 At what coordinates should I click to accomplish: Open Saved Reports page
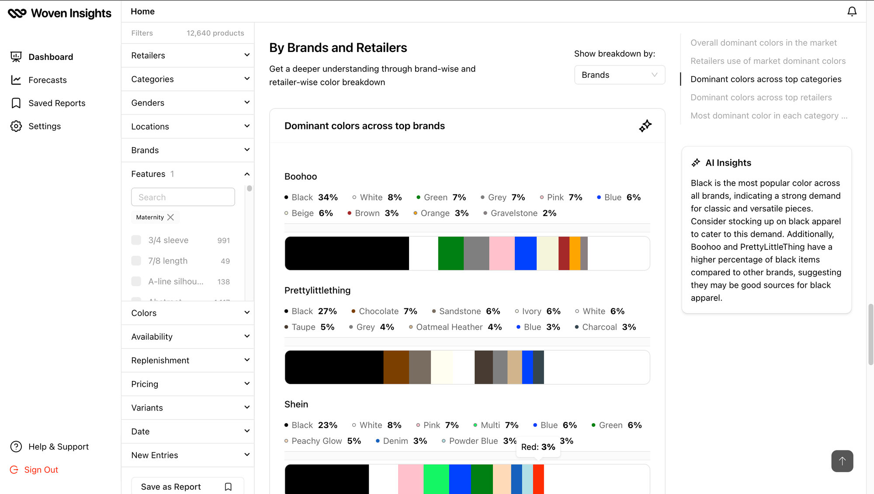pos(57,103)
